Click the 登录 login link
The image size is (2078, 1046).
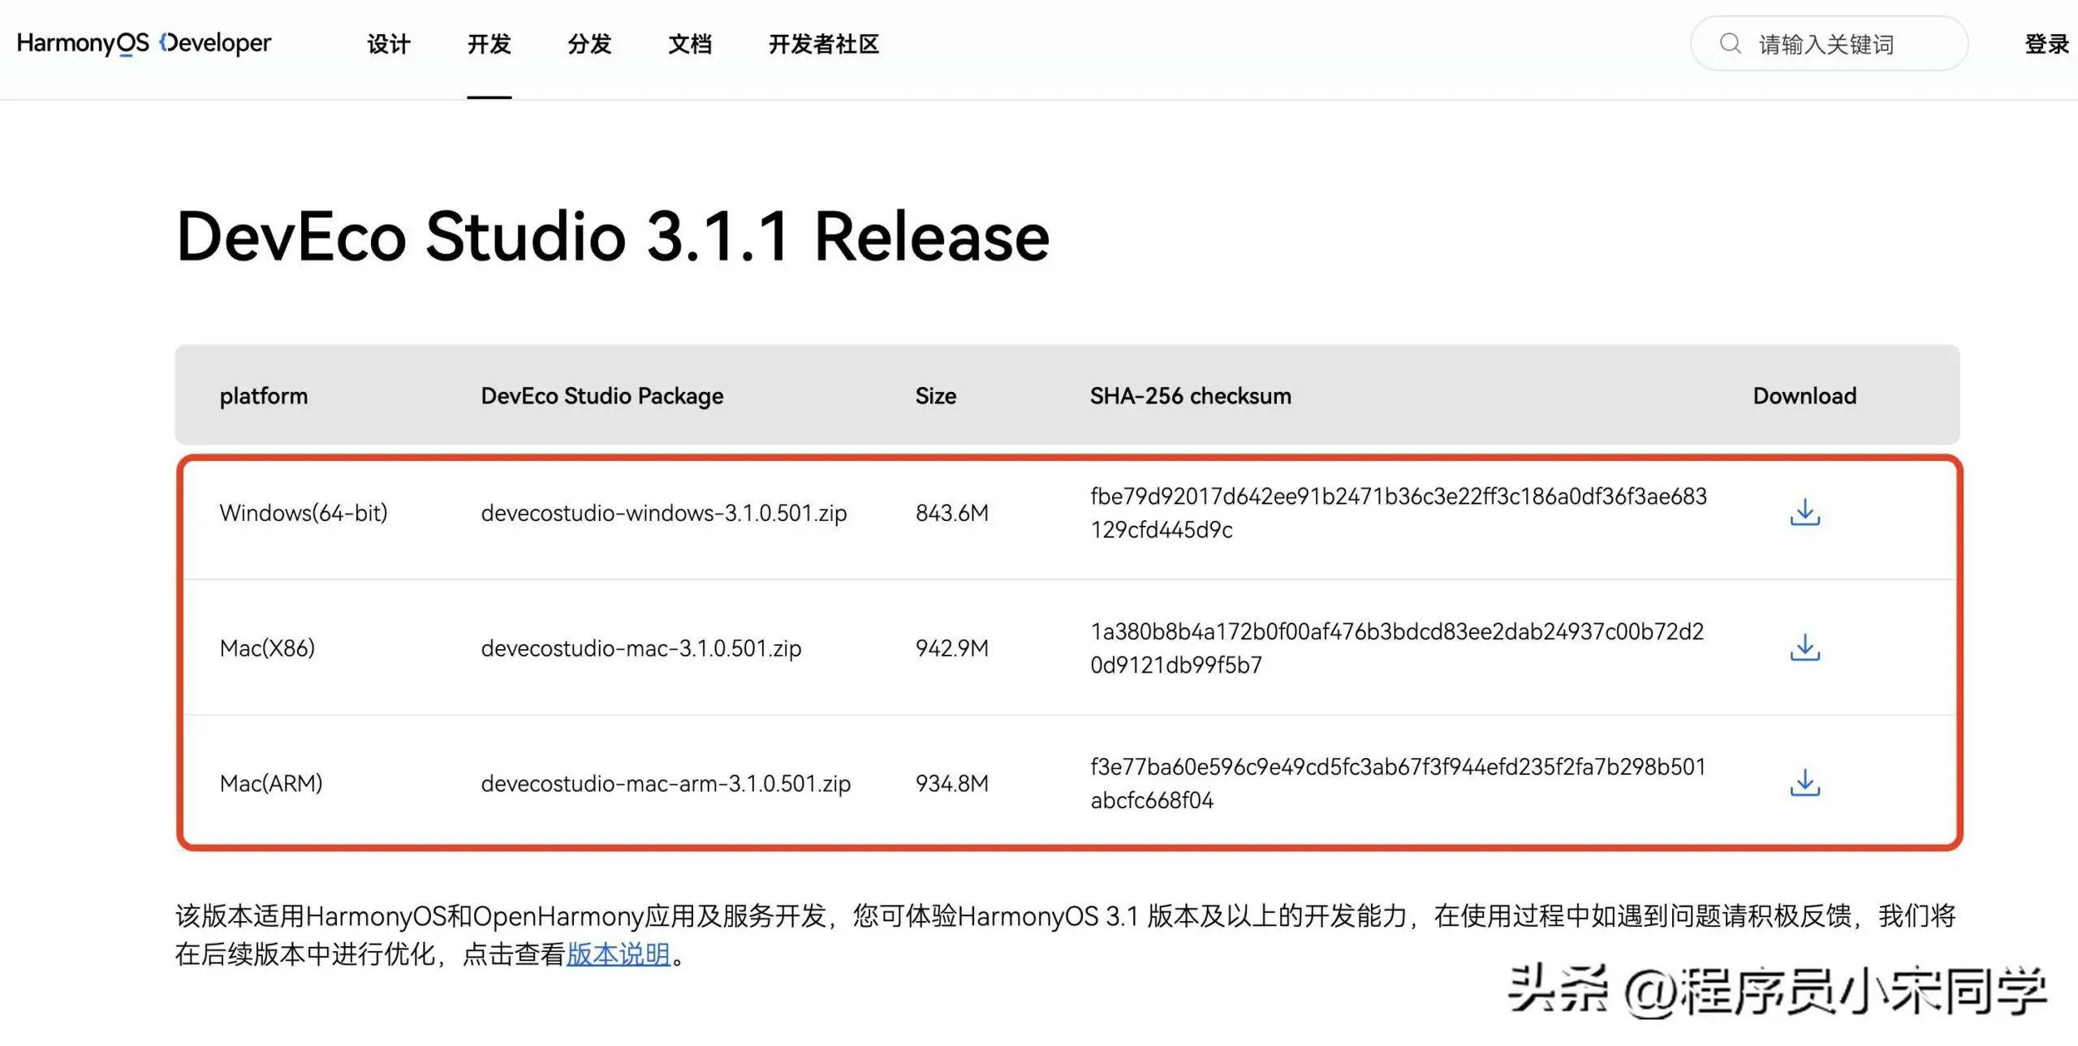point(2046,44)
